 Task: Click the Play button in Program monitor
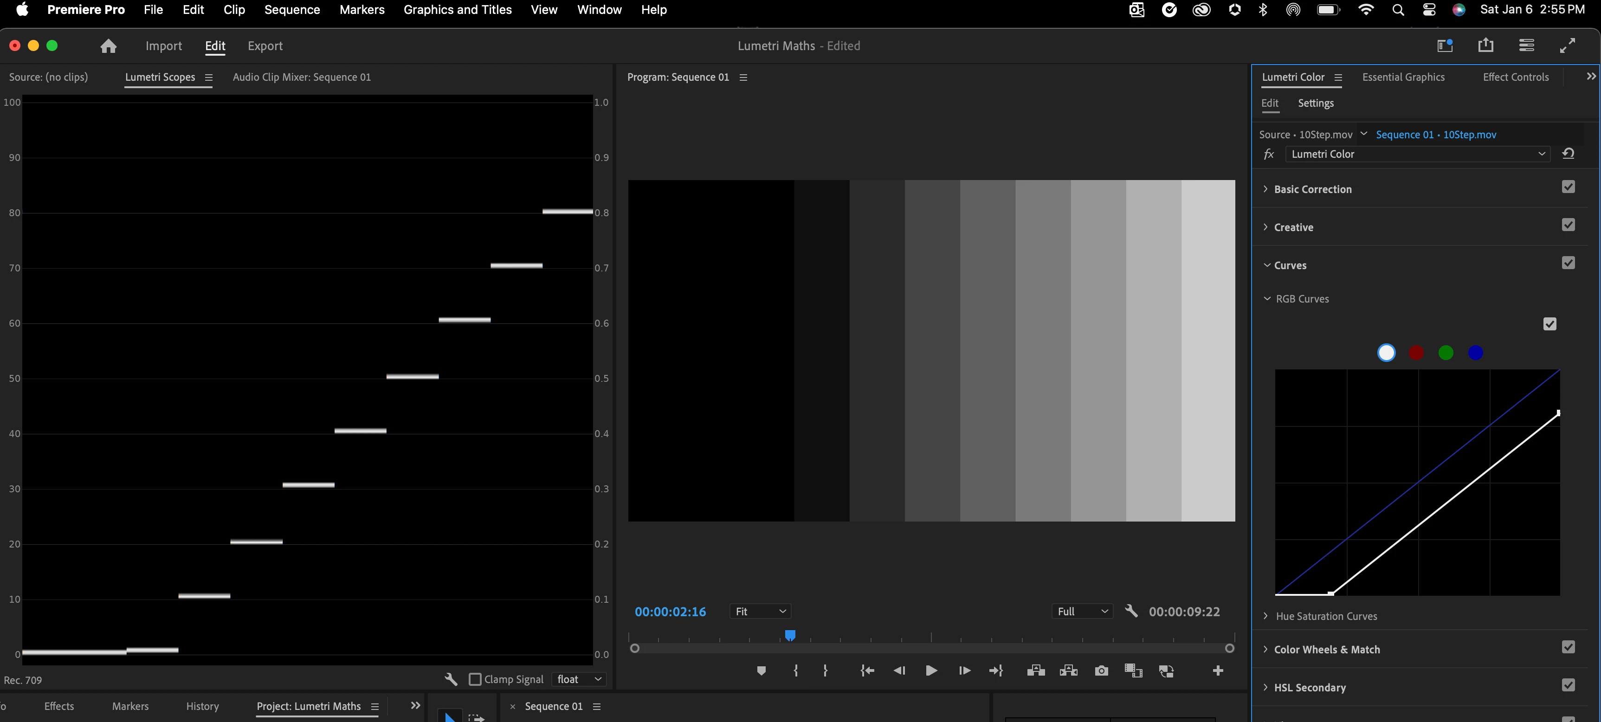coord(931,670)
